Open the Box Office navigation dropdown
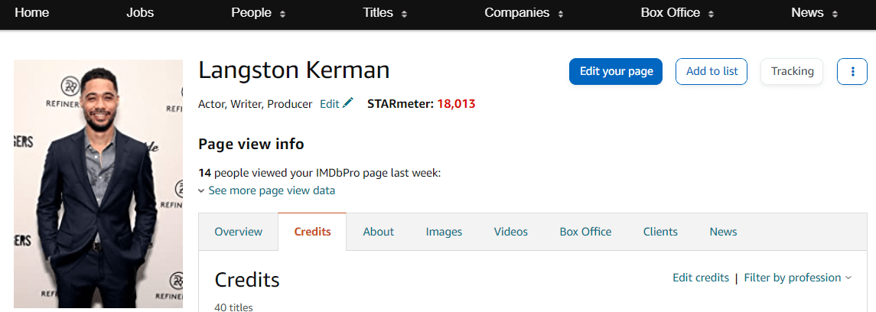Image resolution: width=876 pixels, height=312 pixels. click(677, 13)
